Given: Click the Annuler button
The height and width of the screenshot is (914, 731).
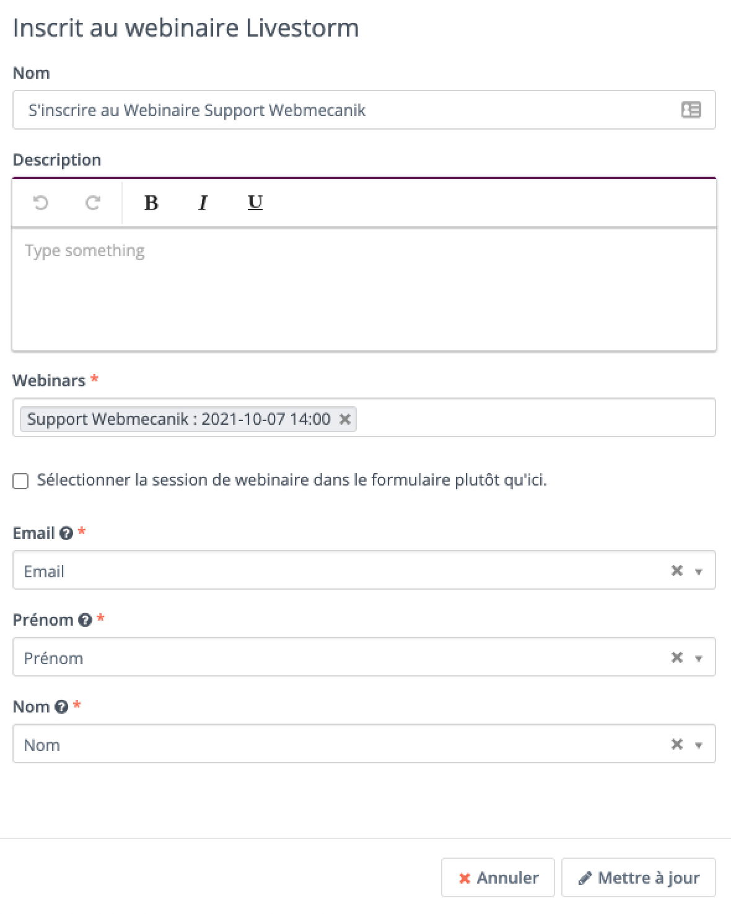Looking at the screenshot, I should (498, 877).
